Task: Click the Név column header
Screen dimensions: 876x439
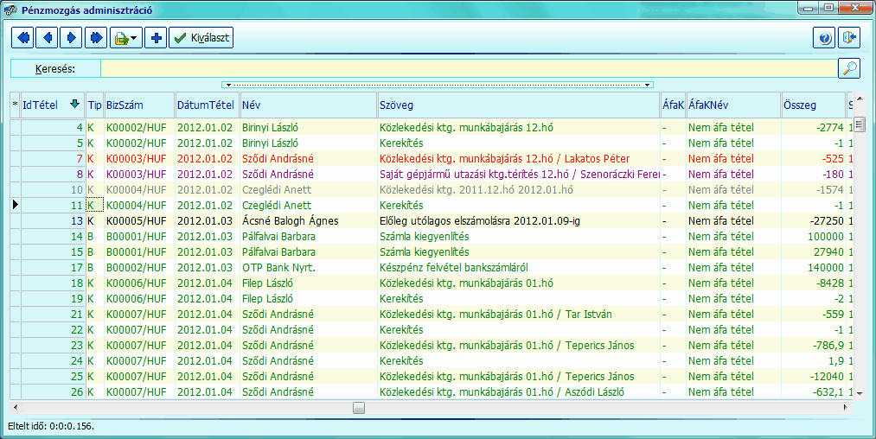Action: pos(309,105)
